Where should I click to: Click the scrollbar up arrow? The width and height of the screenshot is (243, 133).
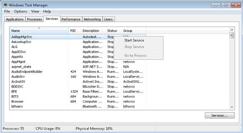(x=232, y=30)
